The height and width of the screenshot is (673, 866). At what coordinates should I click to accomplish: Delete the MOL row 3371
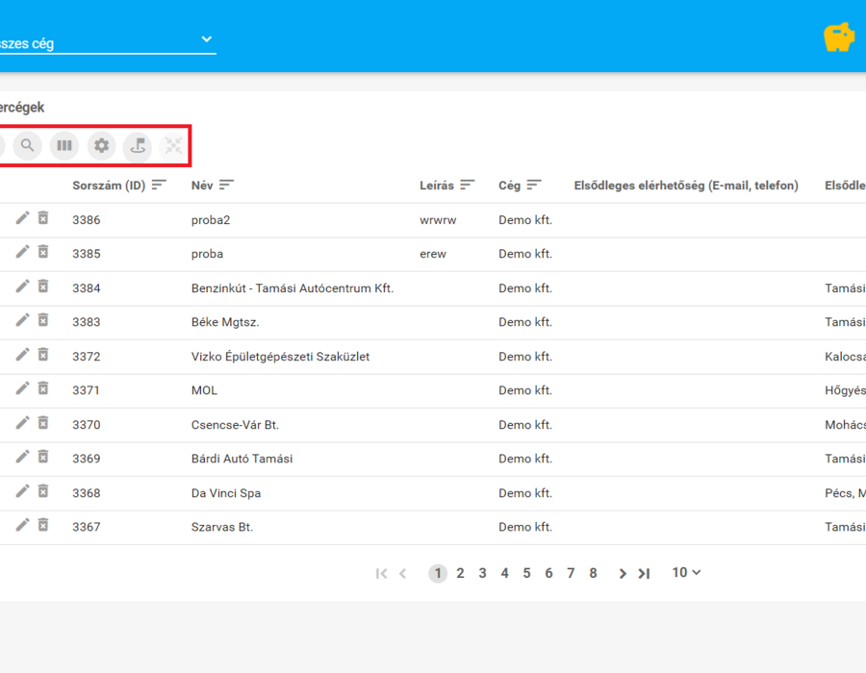pos(43,388)
